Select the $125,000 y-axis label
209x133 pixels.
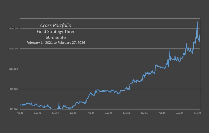(13, 69)
